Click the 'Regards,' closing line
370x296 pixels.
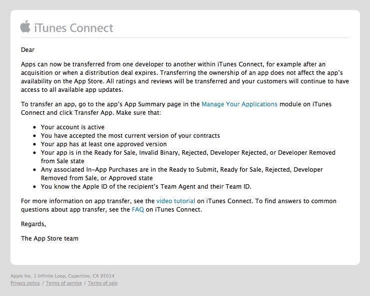tap(33, 224)
